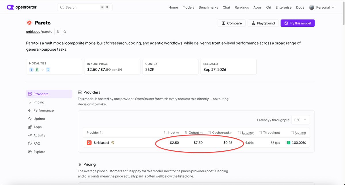Open Chat from top navigation
Image resolution: width=345 pixels, height=185 pixels.
[x=226, y=7]
